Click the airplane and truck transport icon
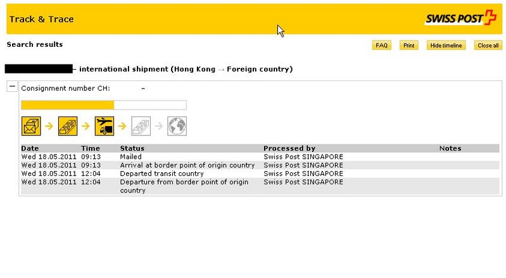506x278 pixels. [x=104, y=126]
